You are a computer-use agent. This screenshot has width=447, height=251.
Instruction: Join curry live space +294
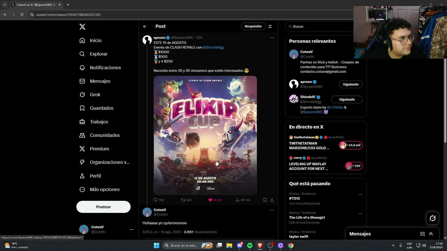click(354, 166)
